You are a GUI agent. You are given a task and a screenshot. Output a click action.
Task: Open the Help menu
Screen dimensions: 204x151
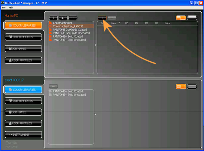(x=11, y=8)
